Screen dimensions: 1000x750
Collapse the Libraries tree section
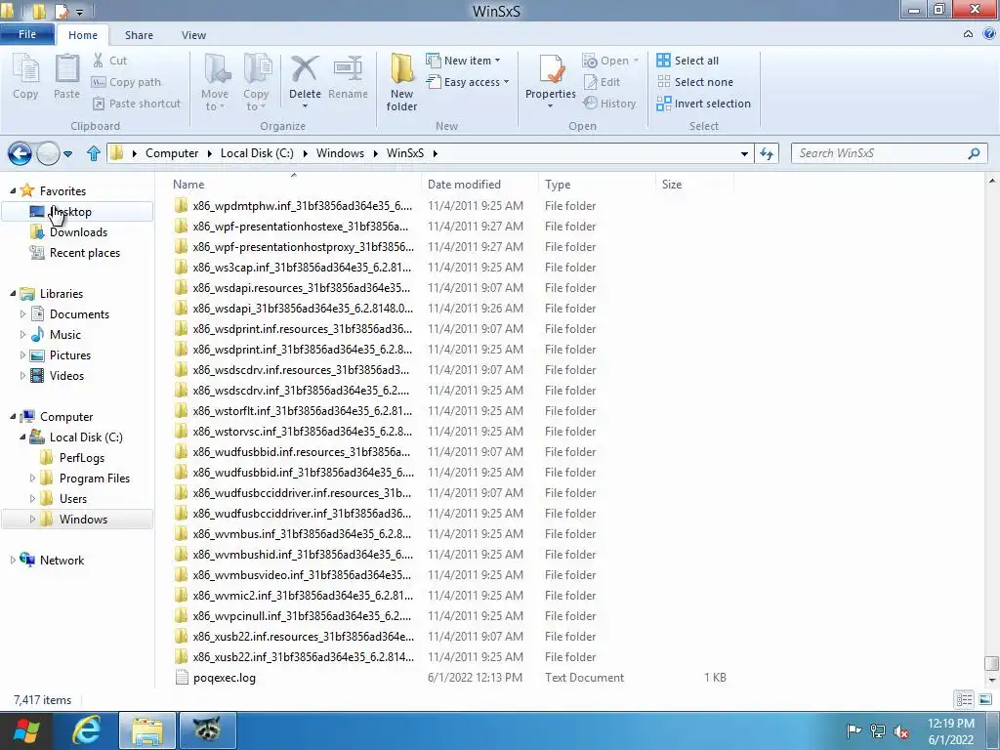13,293
